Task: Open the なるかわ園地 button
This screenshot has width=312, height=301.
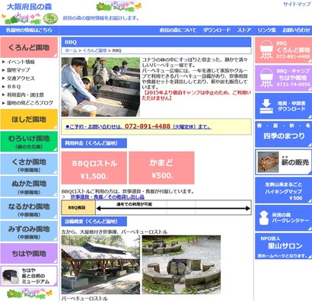Action: click(29, 209)
